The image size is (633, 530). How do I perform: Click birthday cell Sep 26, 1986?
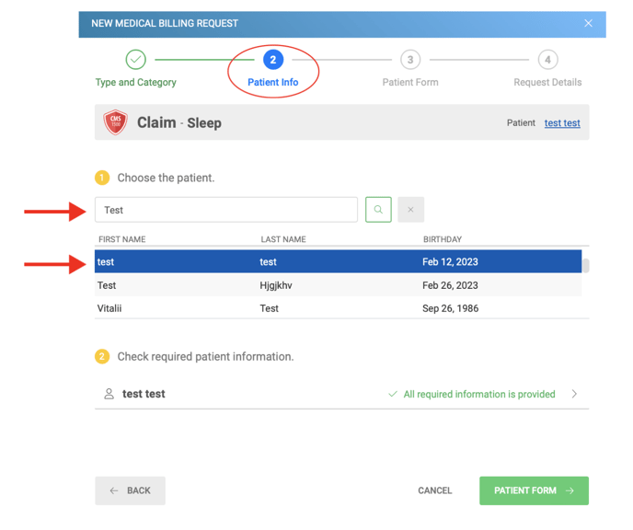450,308
